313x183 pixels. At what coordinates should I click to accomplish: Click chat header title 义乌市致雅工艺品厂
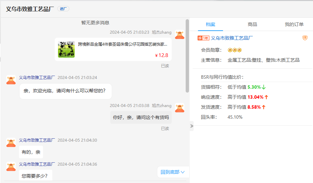(x=30, y=9)
